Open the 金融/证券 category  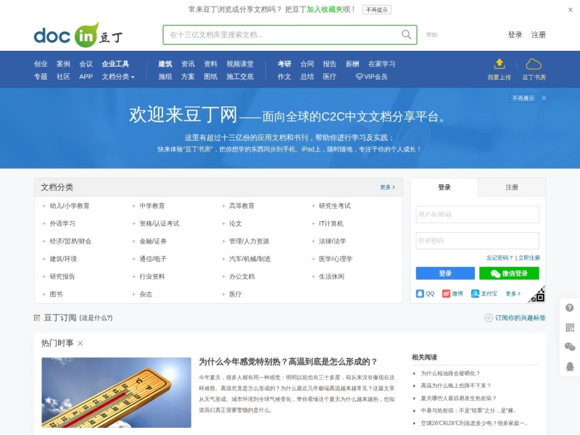click(153, 241)
